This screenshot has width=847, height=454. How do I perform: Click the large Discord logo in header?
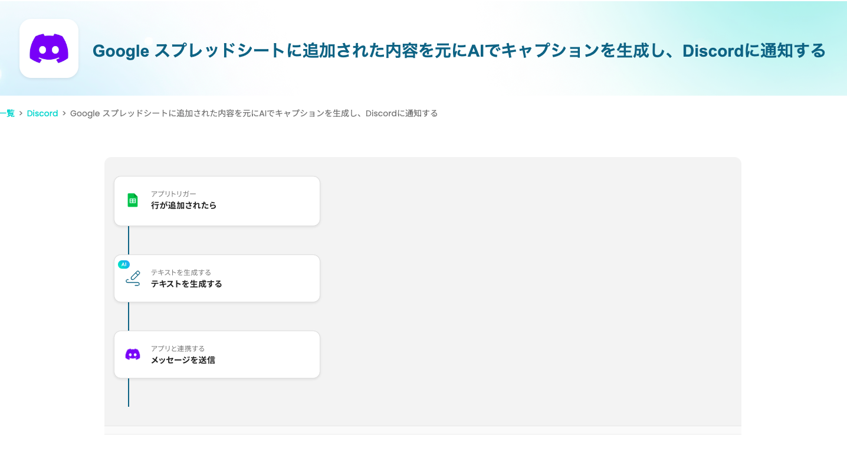tap(49, 48)
